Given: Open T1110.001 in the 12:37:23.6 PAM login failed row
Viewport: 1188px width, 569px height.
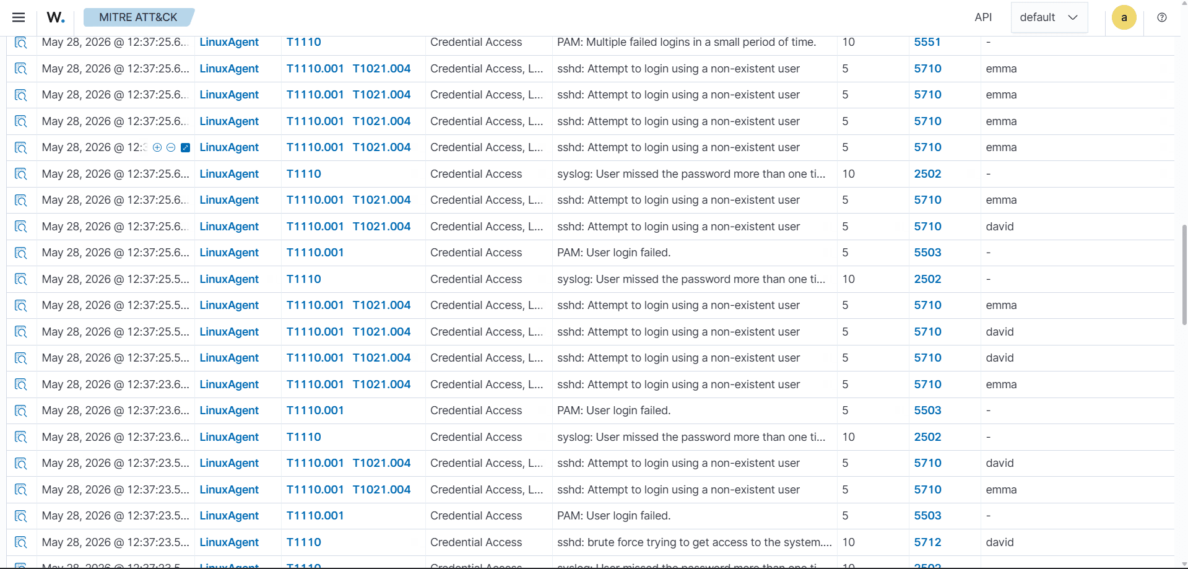Looking at the screenshot, I should pos(315,410).
